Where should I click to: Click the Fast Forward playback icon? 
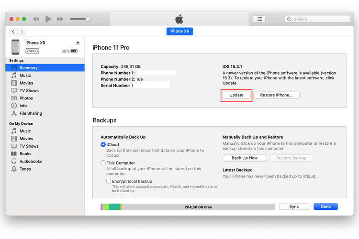coord(60,19)
